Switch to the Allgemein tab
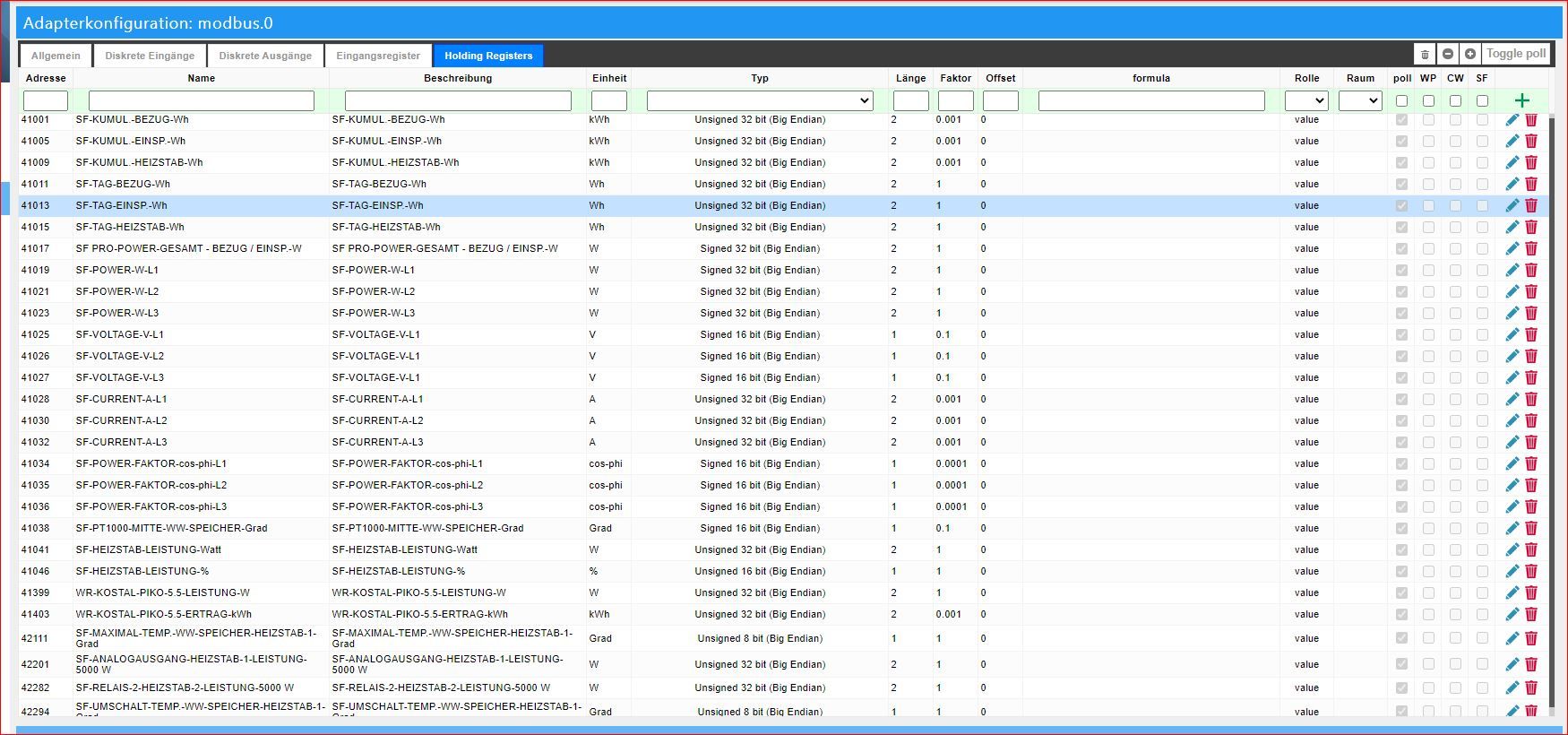1568x735 pixels. click(56, 56)
